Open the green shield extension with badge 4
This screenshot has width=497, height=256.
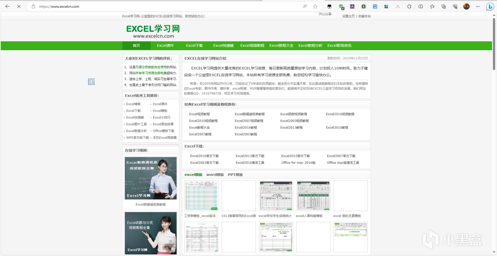pyautogui.click(x=341, y=7)
